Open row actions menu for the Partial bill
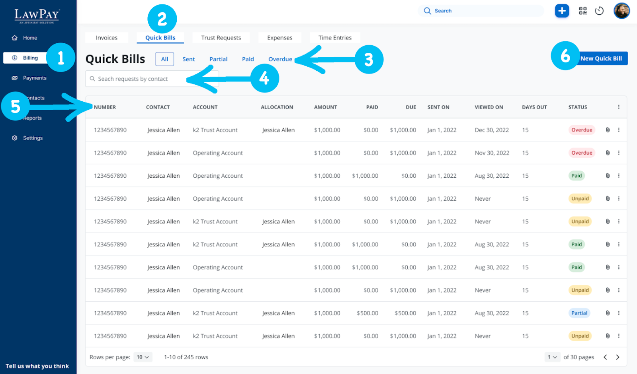 619,313
